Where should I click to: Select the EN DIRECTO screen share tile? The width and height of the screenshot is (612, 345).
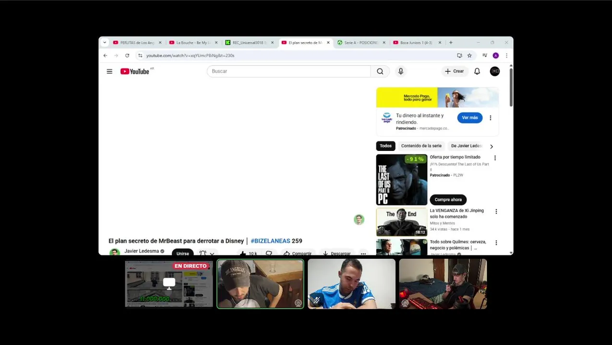click(x=169, y=284)
